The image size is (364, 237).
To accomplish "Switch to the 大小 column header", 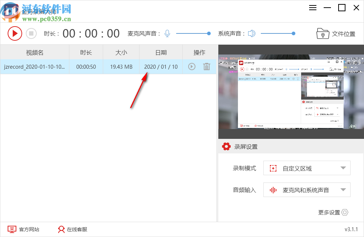I will tap(121, 52).
